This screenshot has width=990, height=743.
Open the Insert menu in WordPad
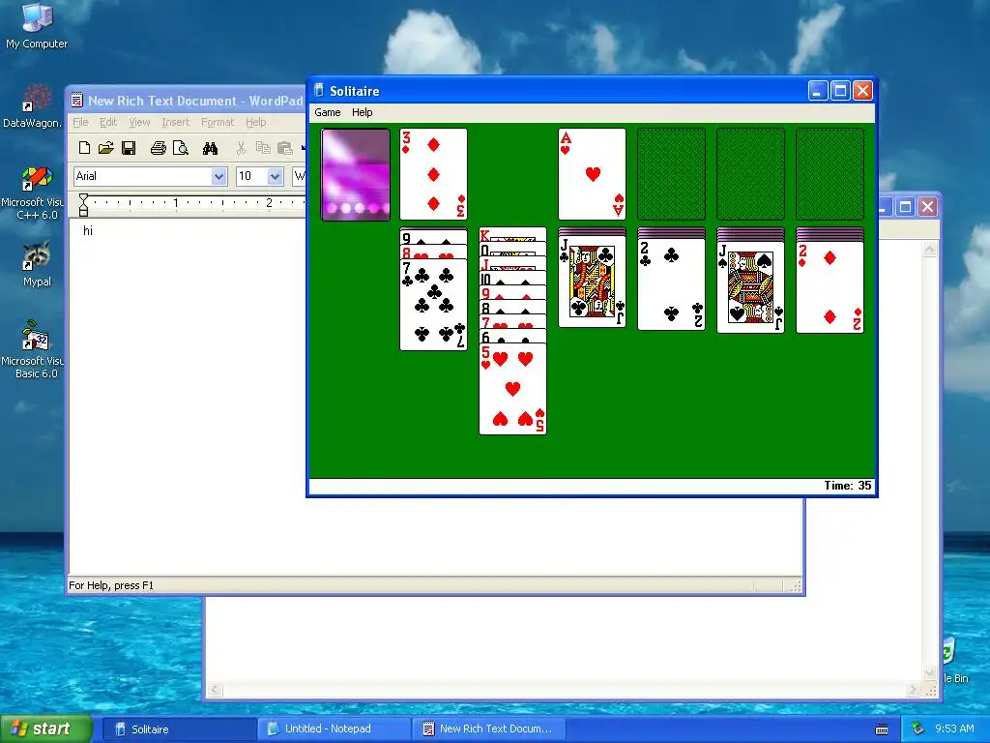pyautogui.click(x=176, y=122)
